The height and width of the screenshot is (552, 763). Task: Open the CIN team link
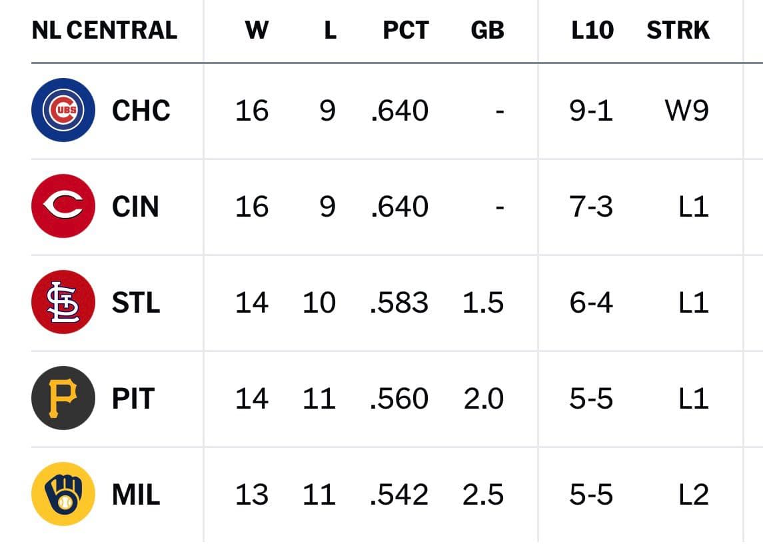pyautogui.click(x=135, y=207)
